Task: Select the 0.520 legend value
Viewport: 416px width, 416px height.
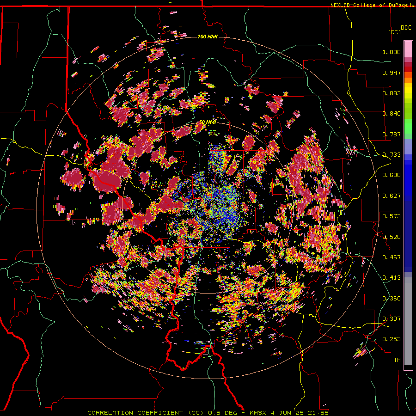Action: 392,237
